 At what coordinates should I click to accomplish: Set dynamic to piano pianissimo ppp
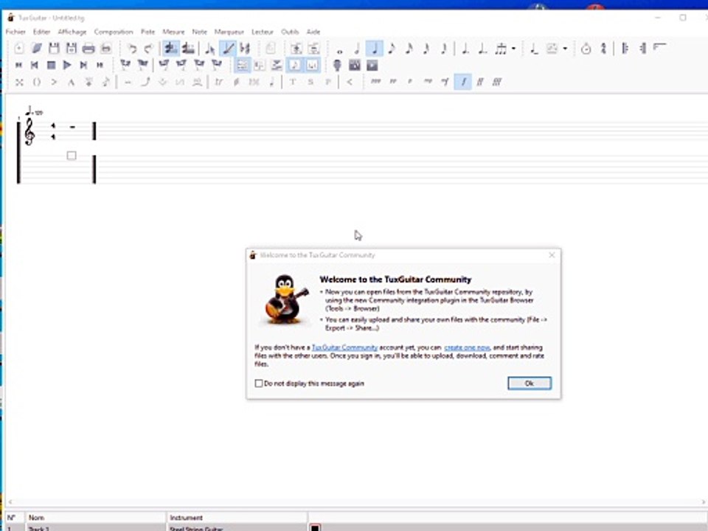375,82
